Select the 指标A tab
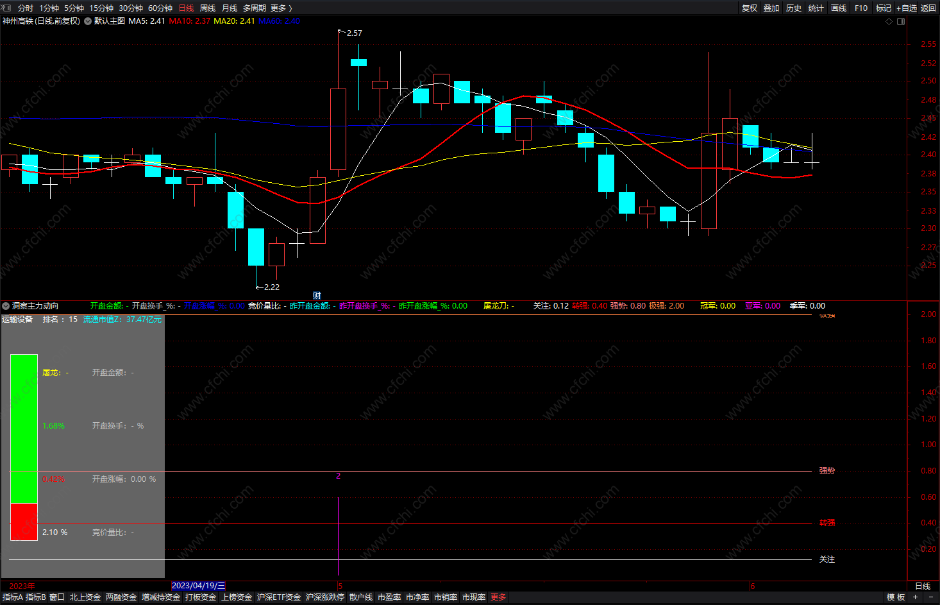Image resolution: width=940 pixels, height=605 pixels. [13, 597]
